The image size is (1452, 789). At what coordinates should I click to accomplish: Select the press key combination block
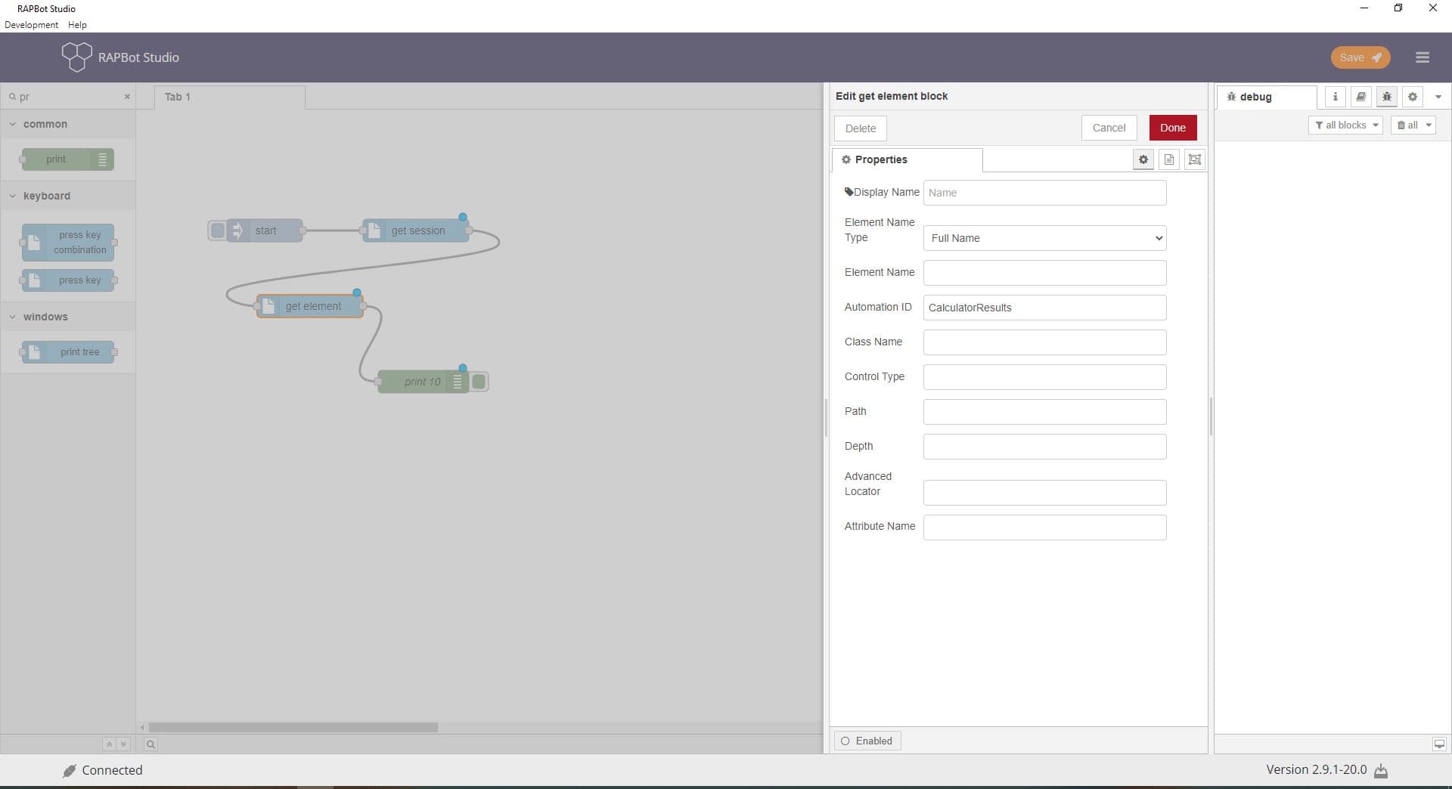(68, 243)
